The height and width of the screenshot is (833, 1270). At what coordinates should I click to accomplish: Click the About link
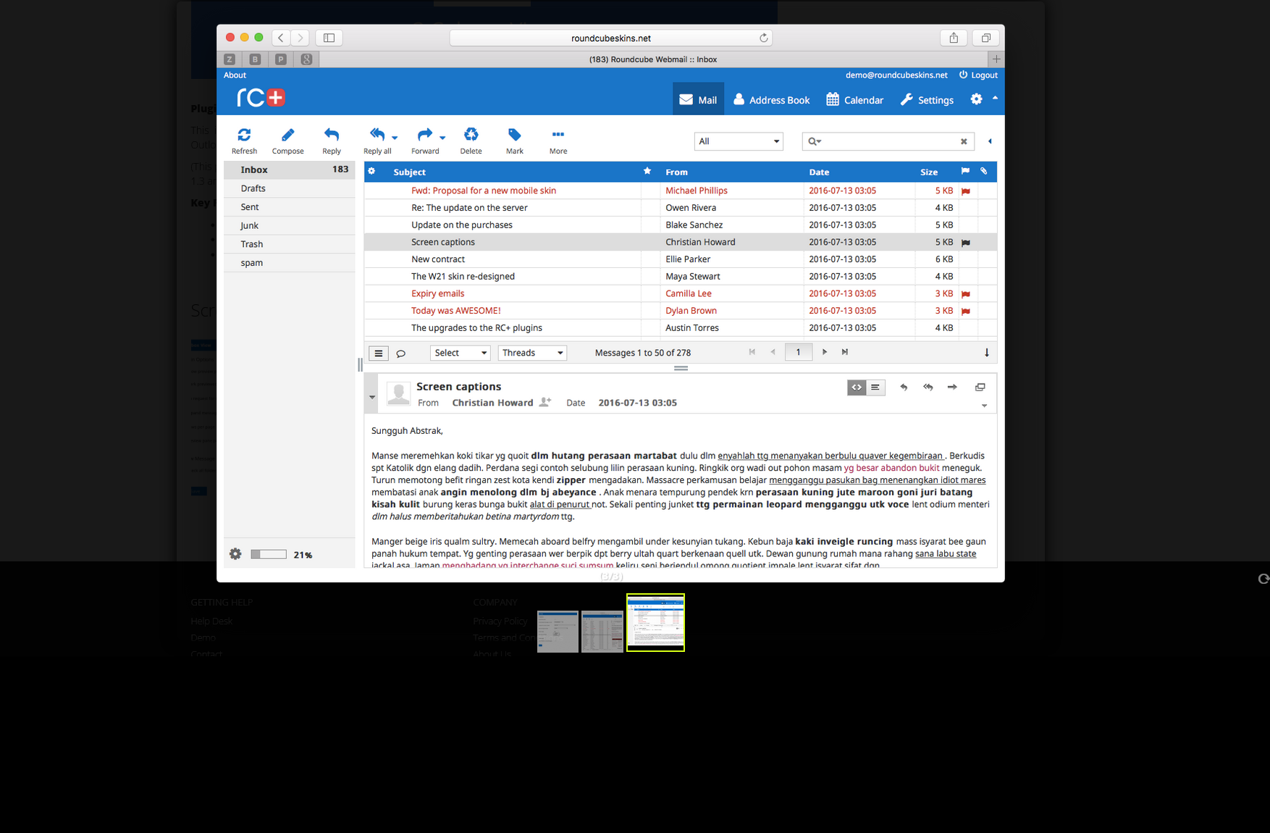pyautogui.click(x=235, y=75)
